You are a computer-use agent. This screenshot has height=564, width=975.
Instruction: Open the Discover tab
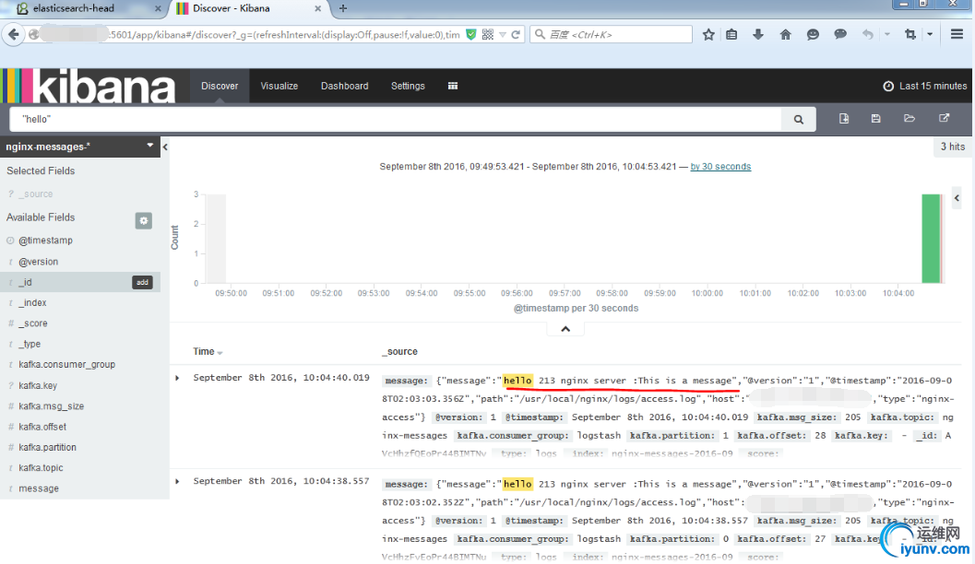(x=220, y=86)
